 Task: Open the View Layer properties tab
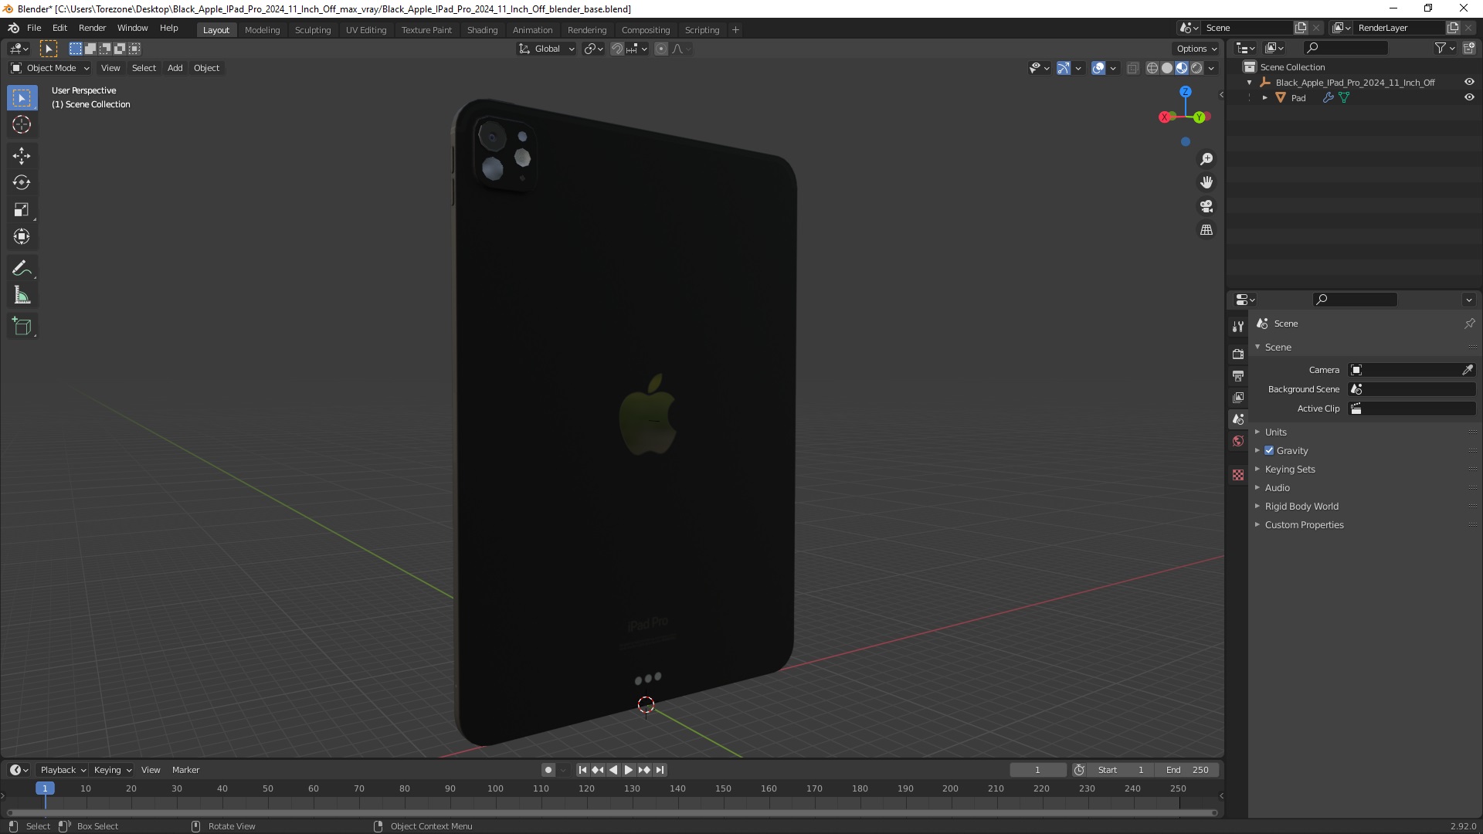pyautogui.click(x=1238, y=397)
